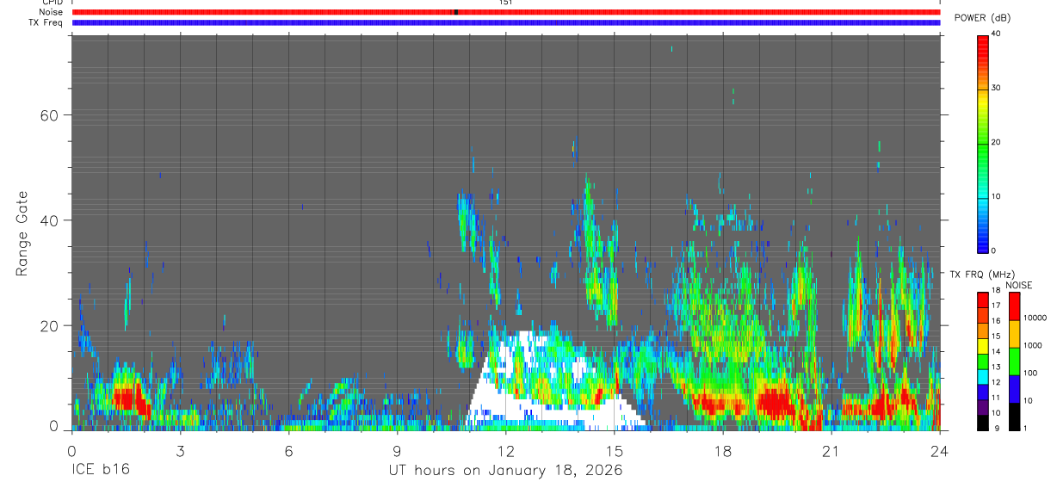This screenshot has height=488, width=1057.
Task: Click the 11 tick on the TX FRQ scale
Action: [996, 398]
